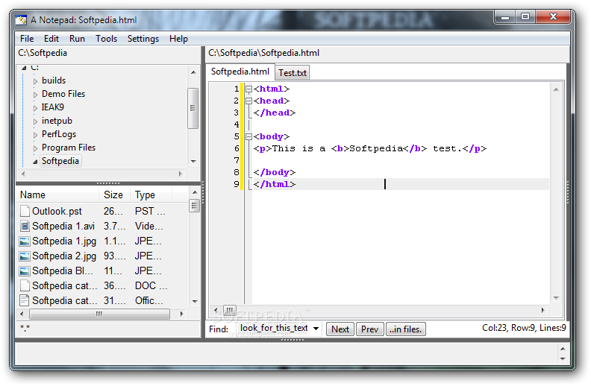Viewport: 591px width, 386px height.
Task: Click the Softpedia 2.jpg image icon
Action: (x=25, y=256)
